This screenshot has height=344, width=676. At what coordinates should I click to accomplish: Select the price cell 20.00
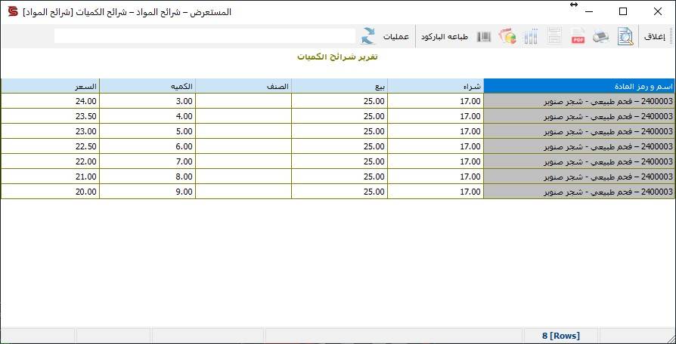pos(50,192)
